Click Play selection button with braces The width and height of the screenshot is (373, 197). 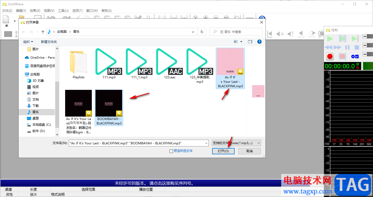tap(342, 39)
